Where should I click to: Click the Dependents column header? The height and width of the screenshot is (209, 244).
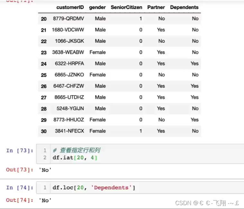click(184, 7)
